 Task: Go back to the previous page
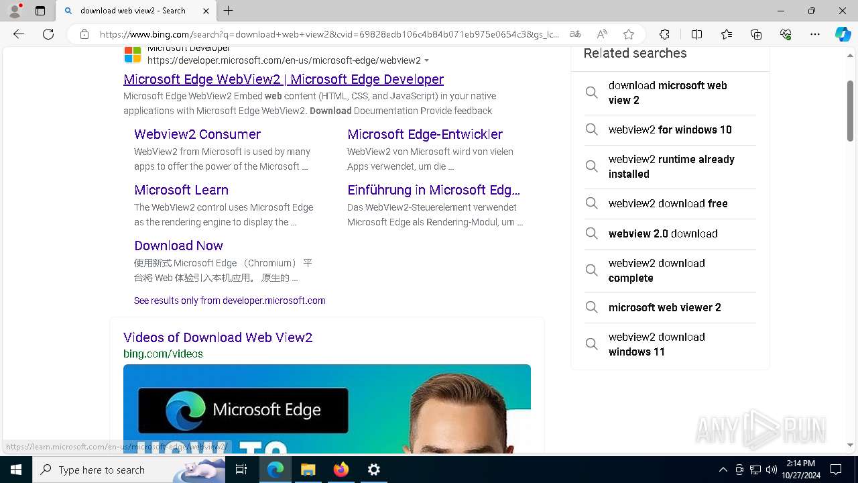point(19,34)
